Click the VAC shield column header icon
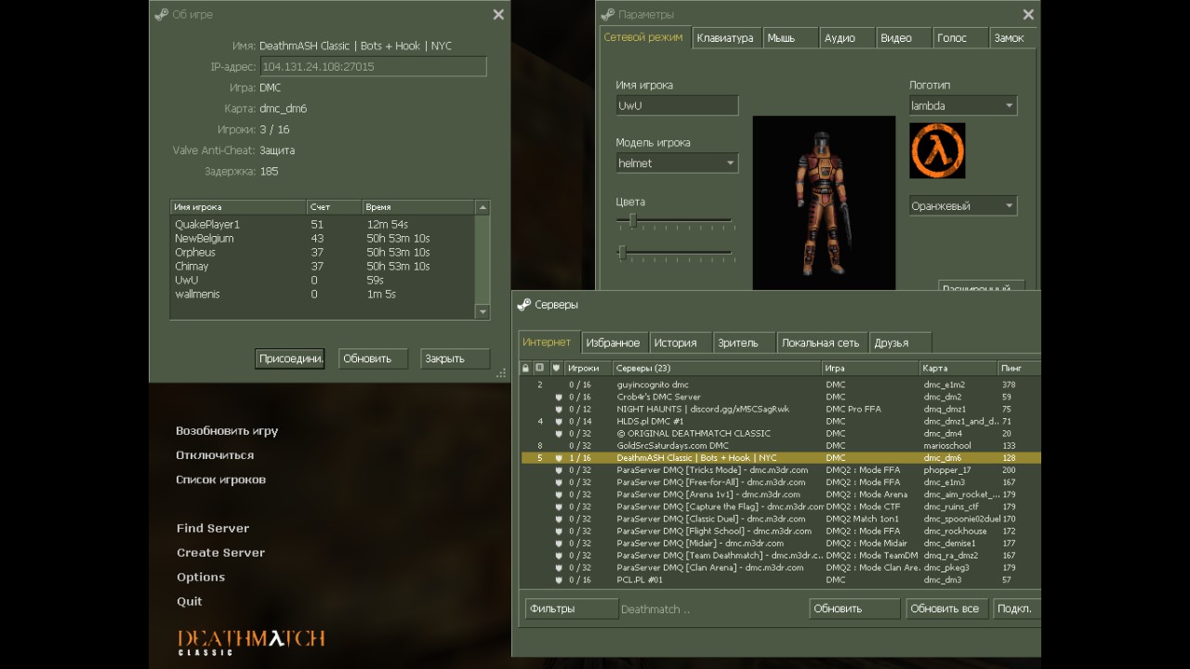 pos(556,368)
